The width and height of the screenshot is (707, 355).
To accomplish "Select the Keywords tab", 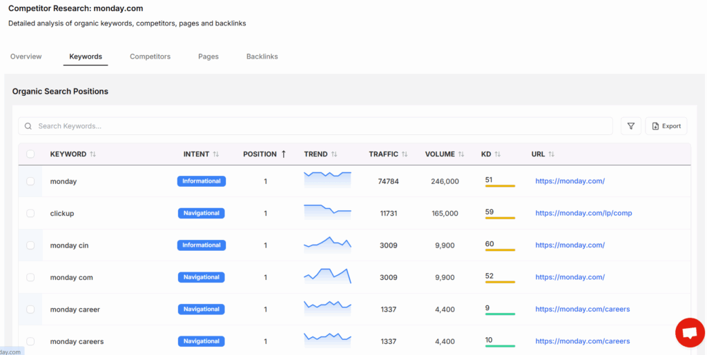I will coord(86,57).
